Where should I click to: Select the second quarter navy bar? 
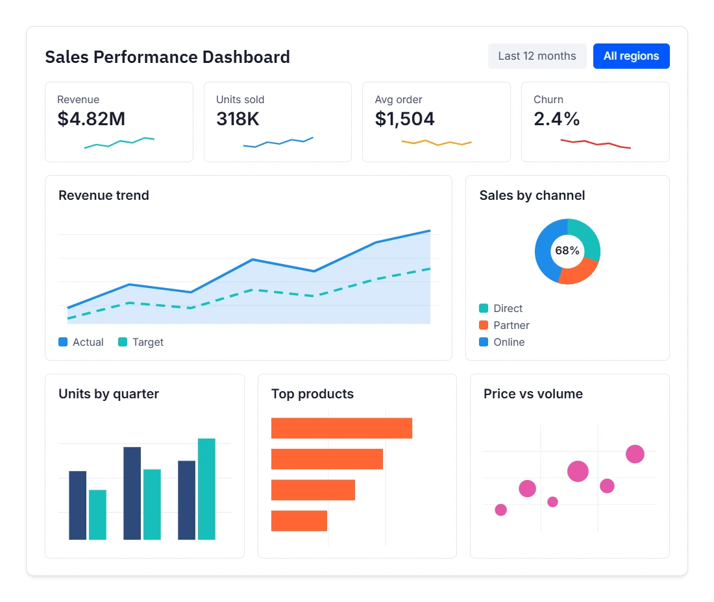[x=132, y=493]
